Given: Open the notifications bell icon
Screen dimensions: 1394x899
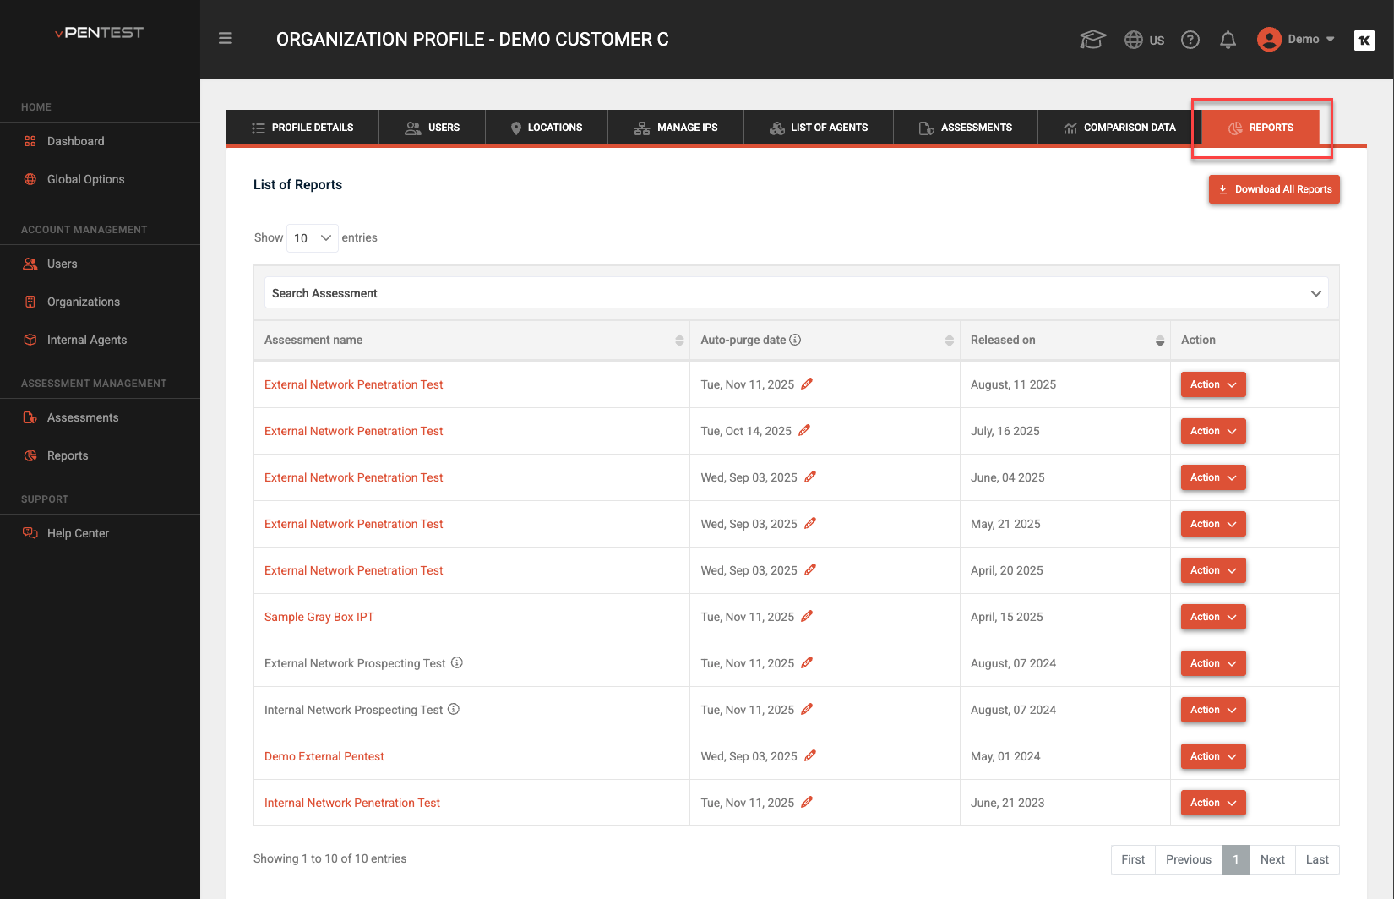Looking at the screenshot, I should click(1228, 40).
